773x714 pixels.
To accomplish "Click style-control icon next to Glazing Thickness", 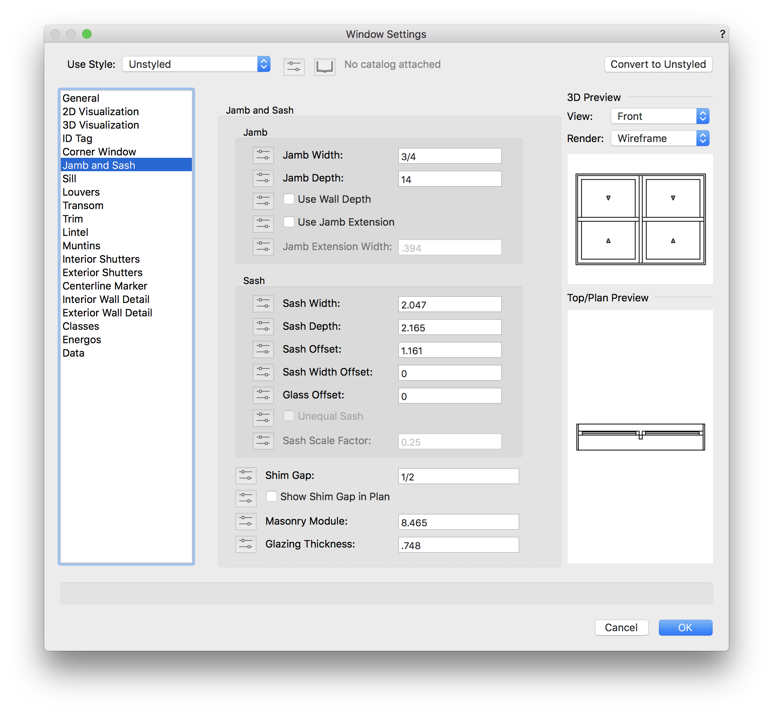I will click(246, 544).
